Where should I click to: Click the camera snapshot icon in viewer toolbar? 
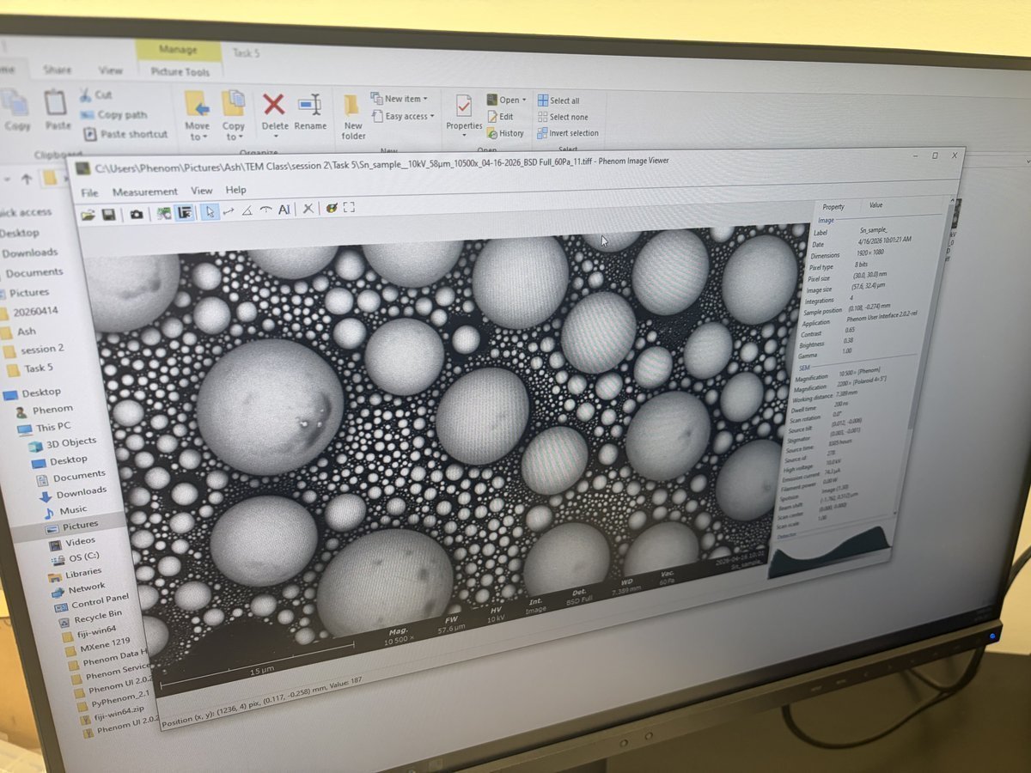(137, 214)
